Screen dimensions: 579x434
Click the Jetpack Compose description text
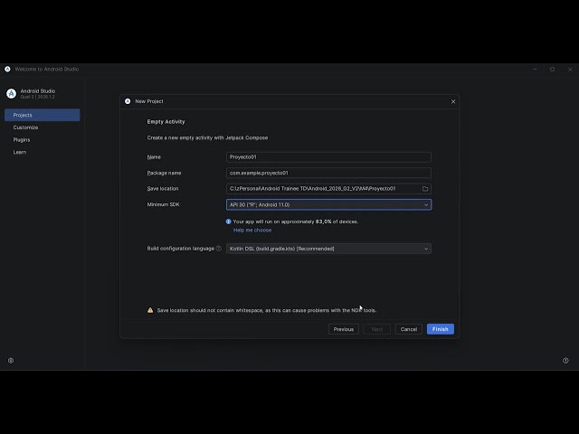207,137
